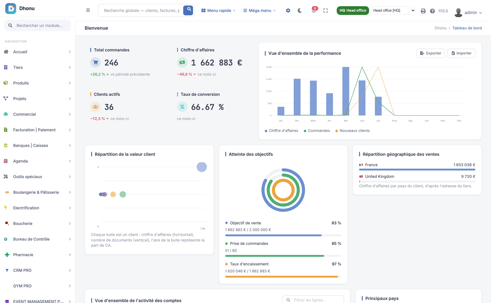Expand the admin user menu

[469, 12]
